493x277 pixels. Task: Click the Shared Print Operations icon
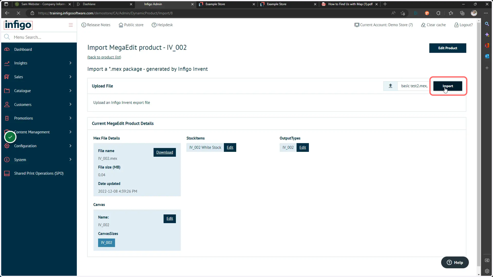pos(7,173)
